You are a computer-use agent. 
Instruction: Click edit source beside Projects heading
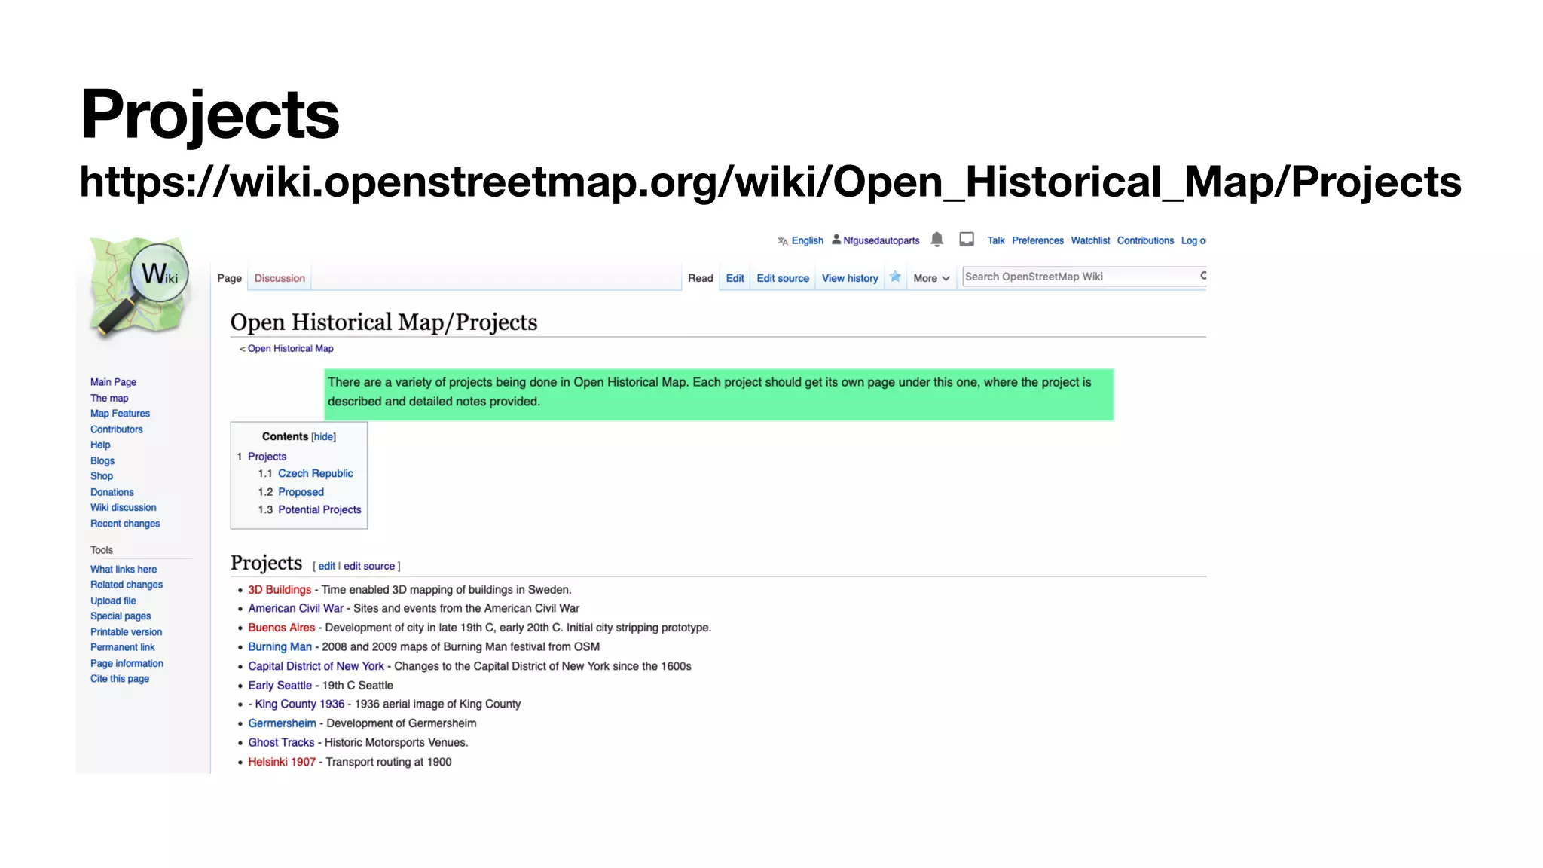(x=369, y=566)
